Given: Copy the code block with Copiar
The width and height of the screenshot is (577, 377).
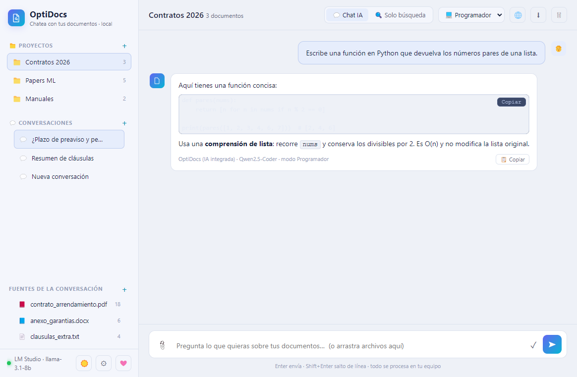Looking at the screenshot, I should pyautogui.click(x=511, y=102).
